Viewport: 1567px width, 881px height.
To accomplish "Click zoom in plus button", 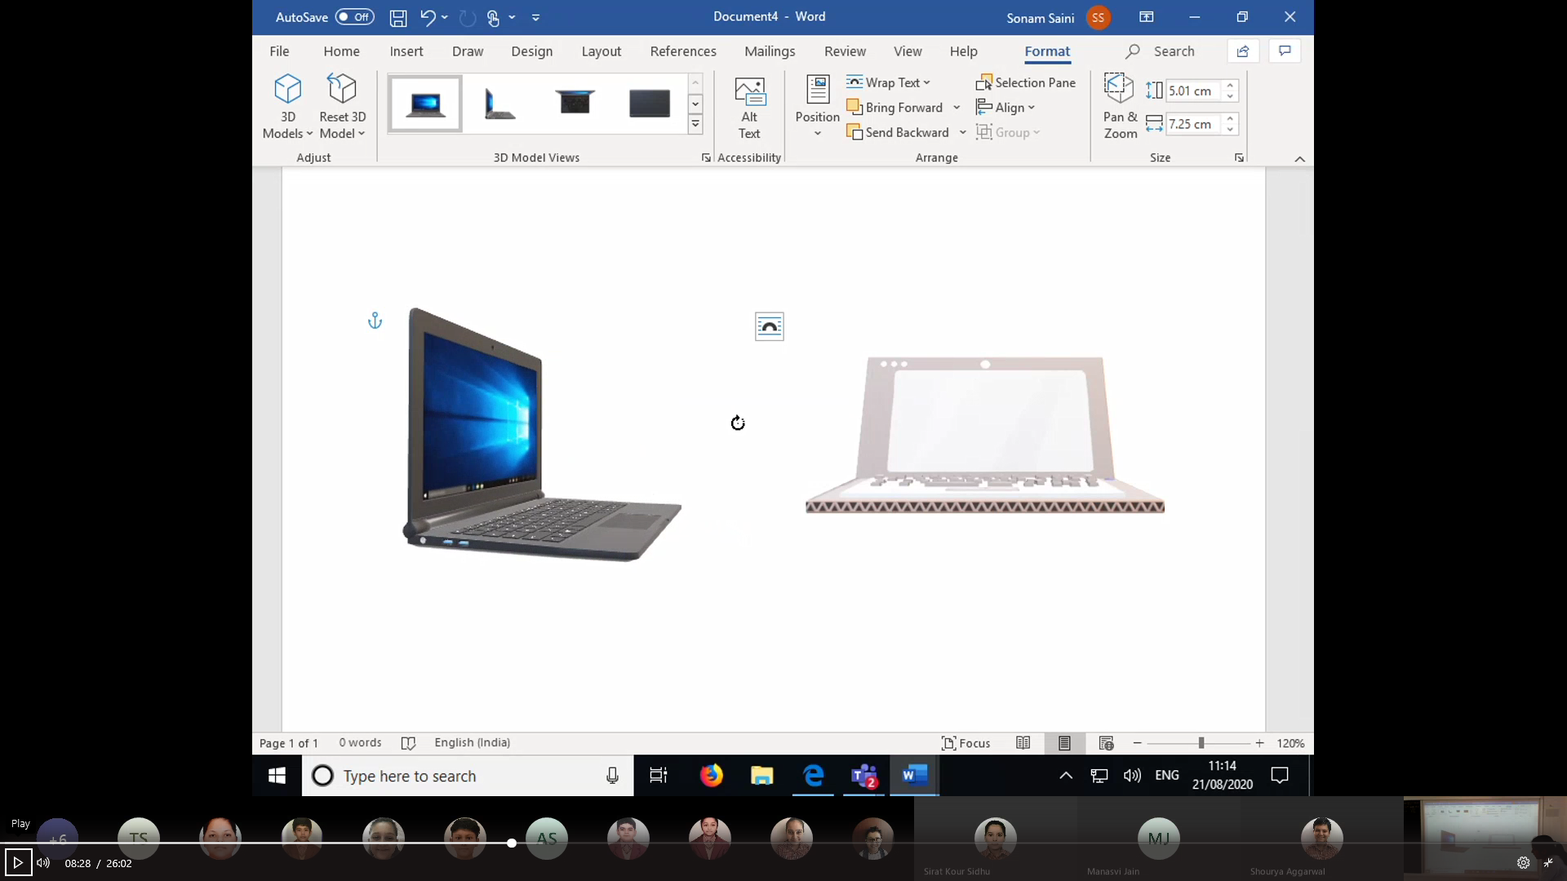I will pyautogui.click(x=1259, y=743).
